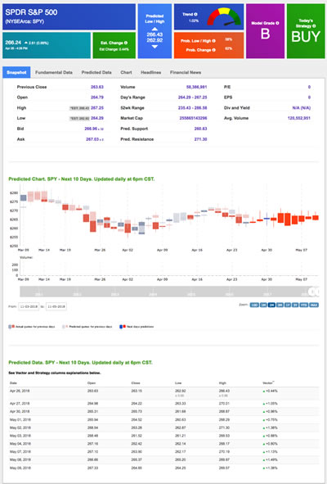This screenshot has width=327, height=484.
Task: Click the Avg. Volume value 120,552,951
Action: (x=299, y=118)
